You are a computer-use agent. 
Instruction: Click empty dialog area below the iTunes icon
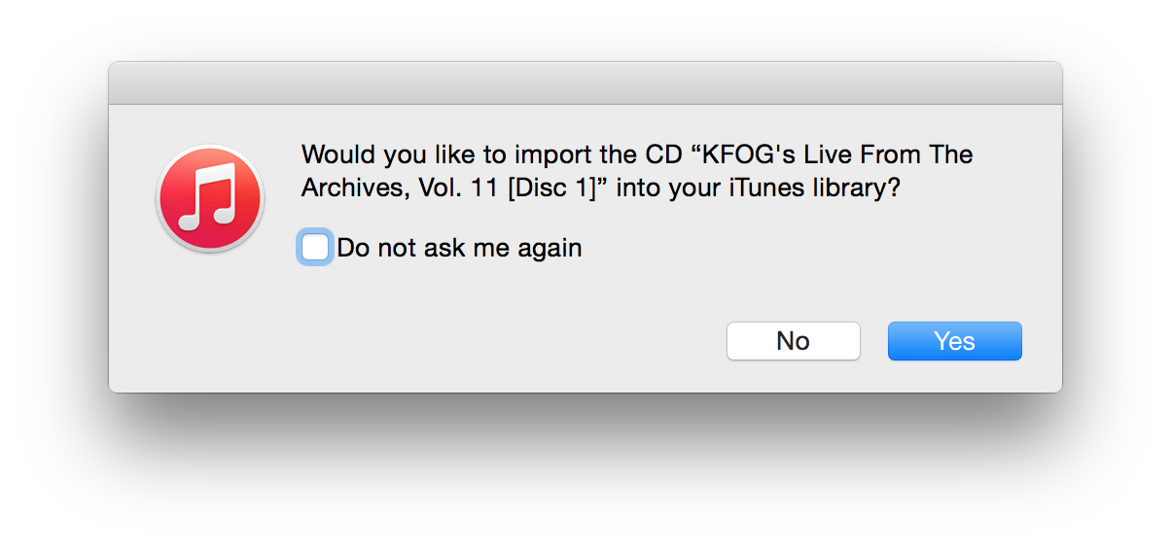[x=210, y=321]
